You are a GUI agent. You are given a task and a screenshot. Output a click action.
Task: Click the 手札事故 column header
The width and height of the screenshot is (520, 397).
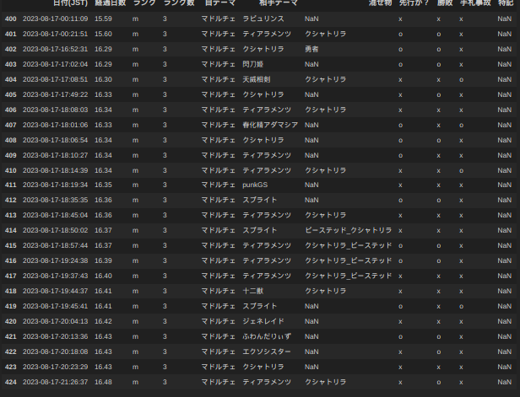[475, 3]
